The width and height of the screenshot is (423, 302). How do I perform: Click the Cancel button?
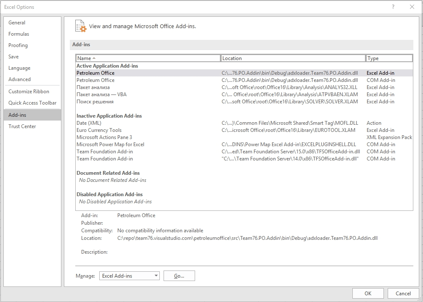[x=403, y=294]
